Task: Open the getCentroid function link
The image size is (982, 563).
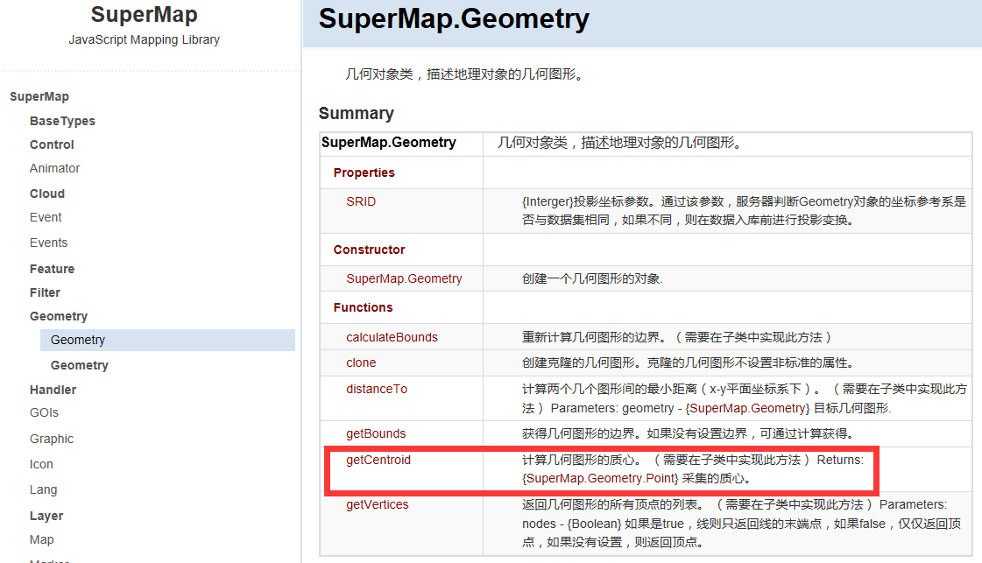Action: (378, 460)
